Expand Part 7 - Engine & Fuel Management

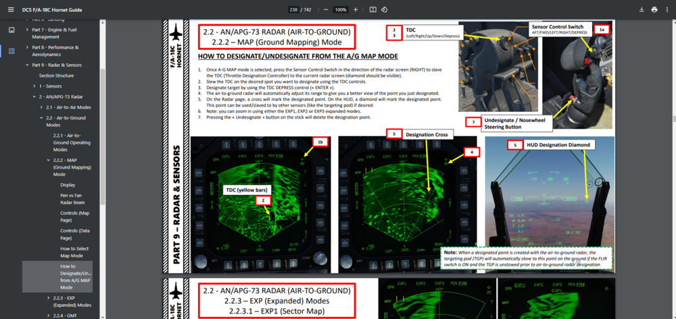[x=28, y=30]
